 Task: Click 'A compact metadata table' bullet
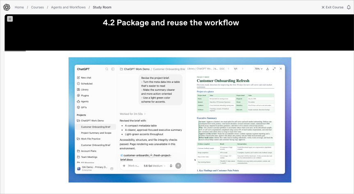point(141,126)
